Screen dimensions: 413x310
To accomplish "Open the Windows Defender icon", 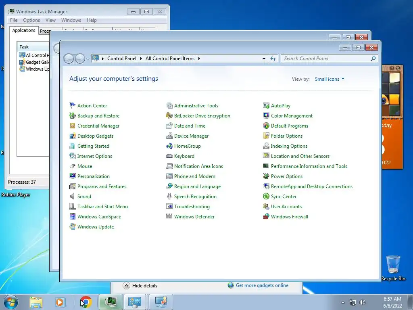I will pyautogui.click(x=169, y=216).
